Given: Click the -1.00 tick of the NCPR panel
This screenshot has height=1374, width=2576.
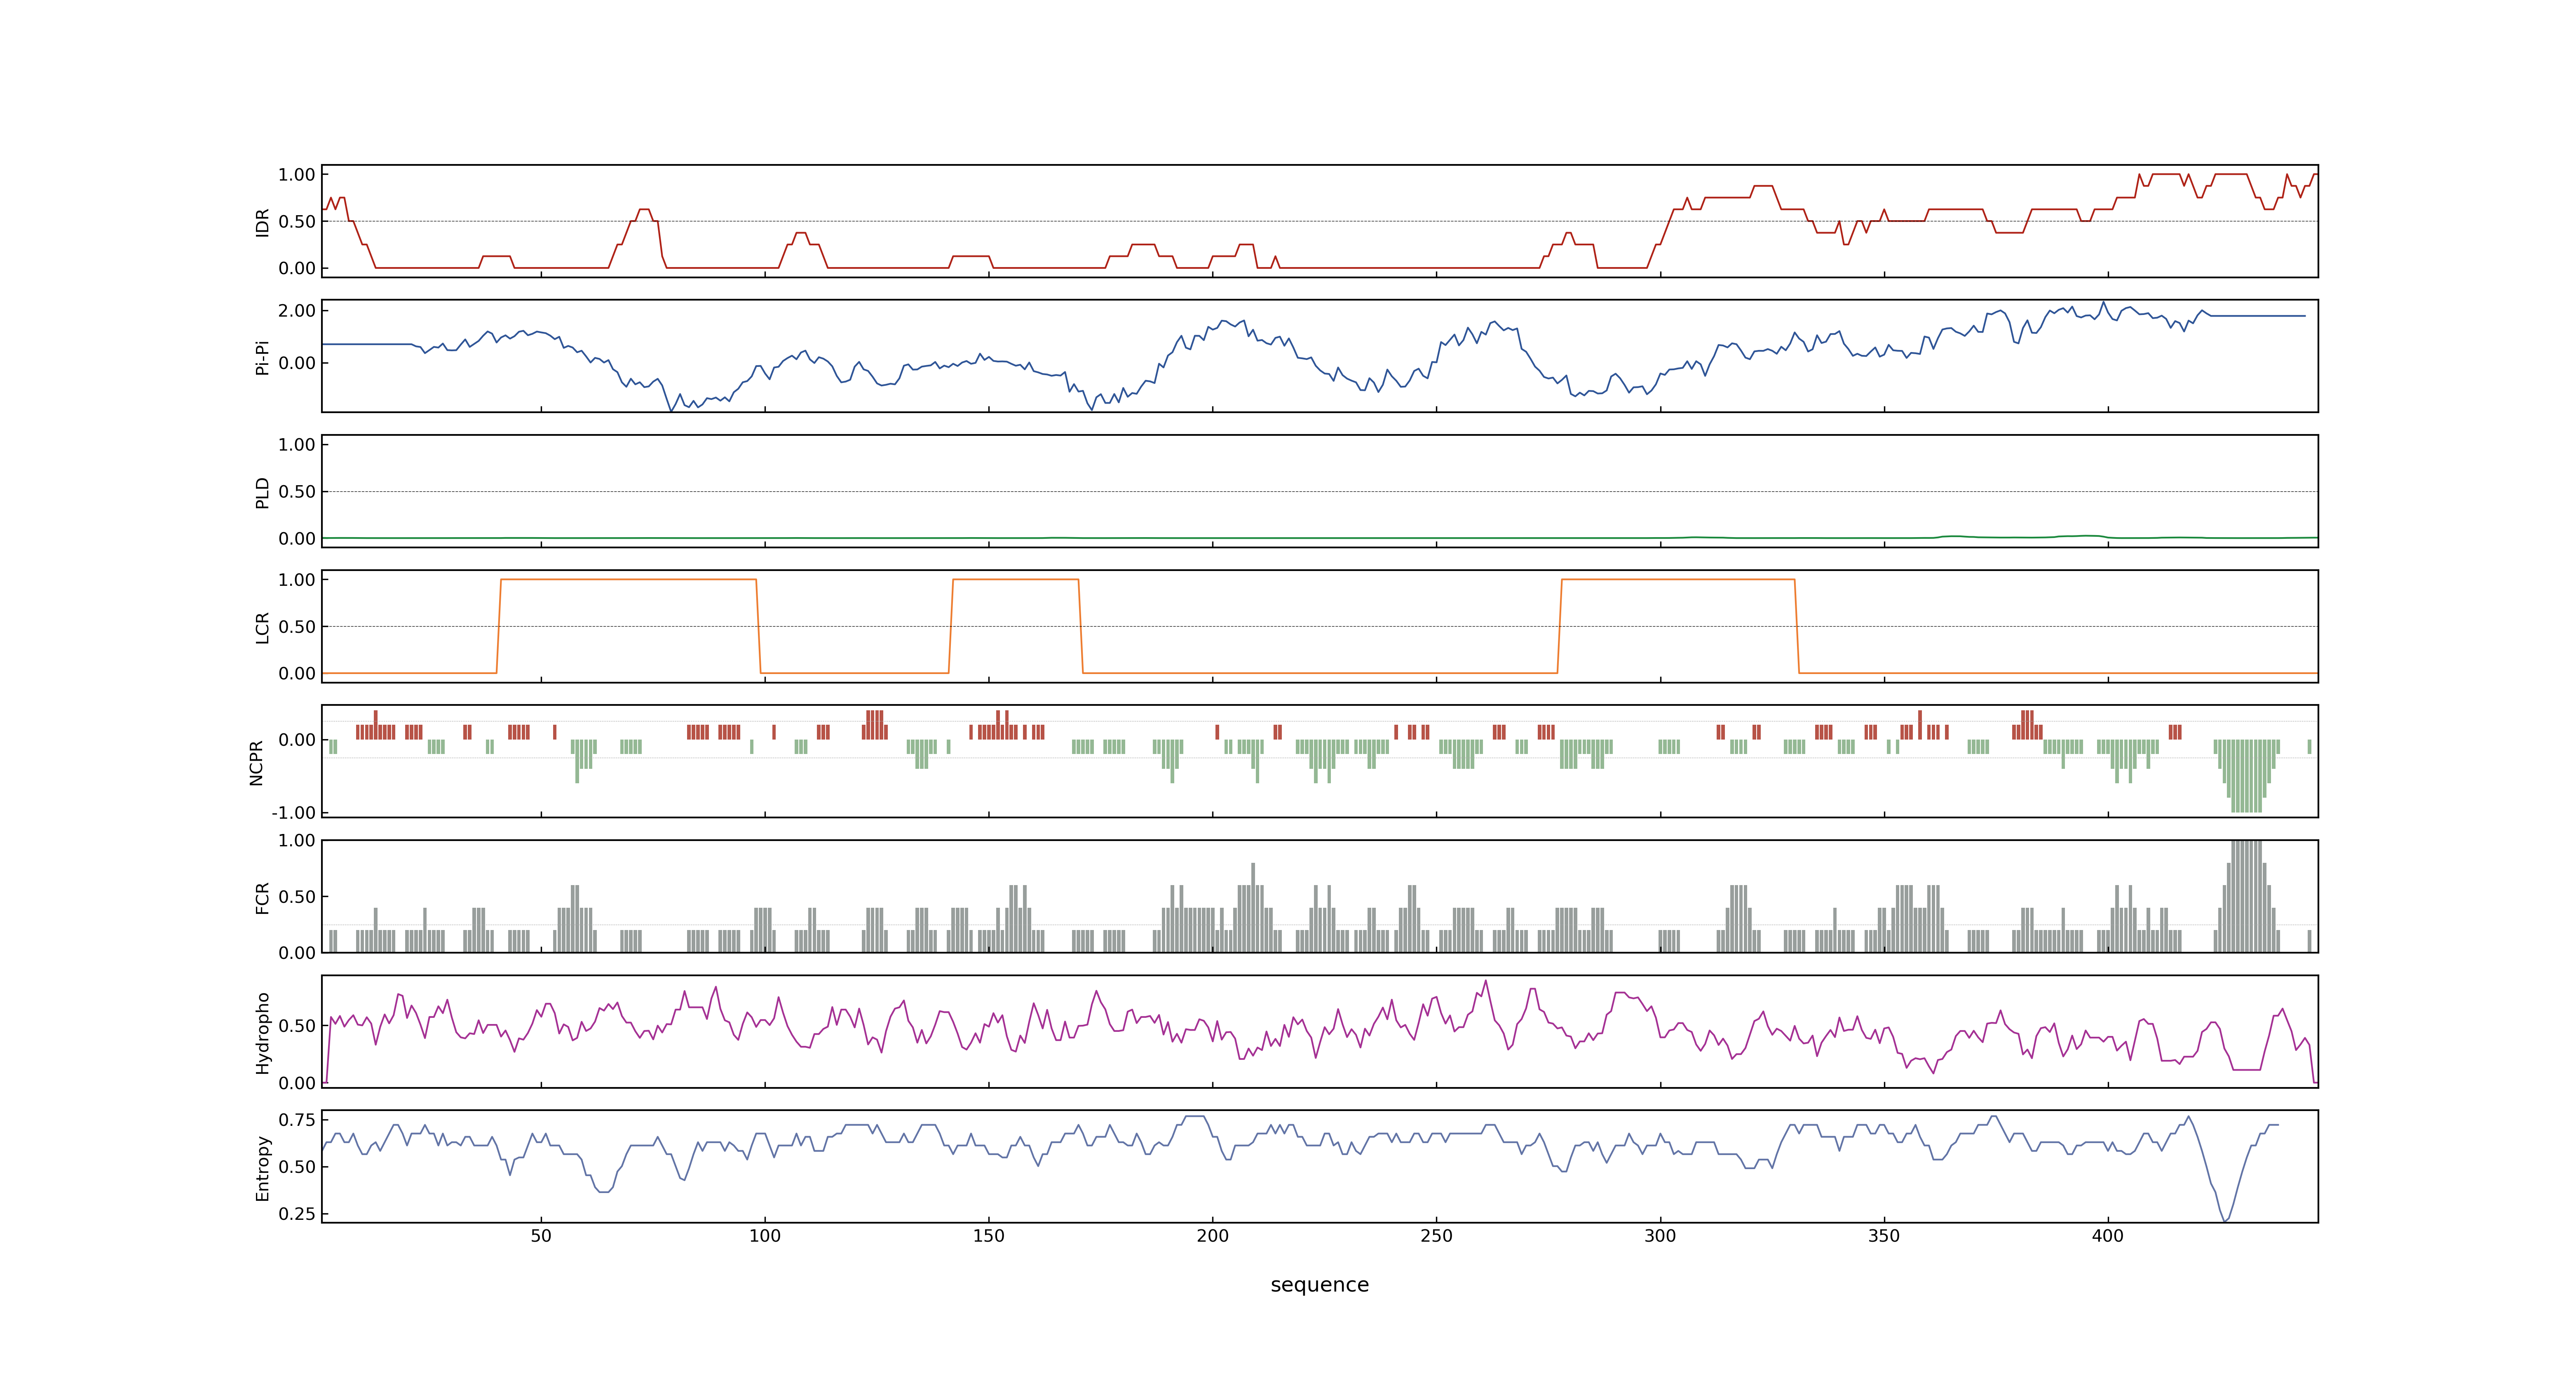Looking at the screenshot, I should click(x=294, y=813).
